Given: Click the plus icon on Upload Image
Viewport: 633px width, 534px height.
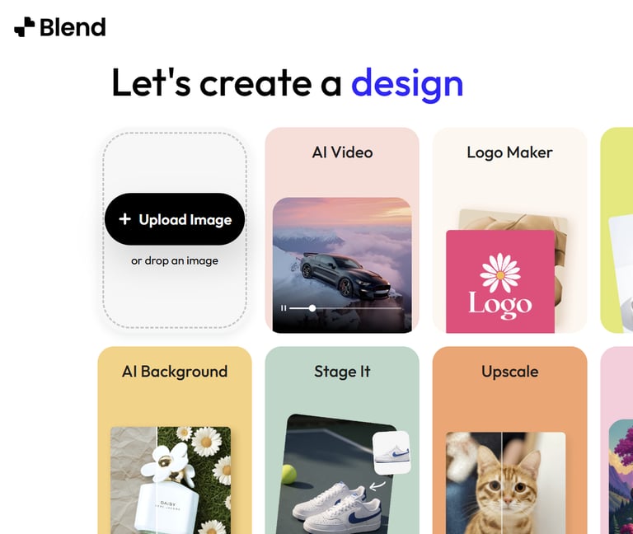Looking at the screenshot, I should point(124,219).
